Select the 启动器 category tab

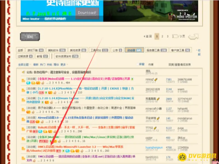[134, 50]
